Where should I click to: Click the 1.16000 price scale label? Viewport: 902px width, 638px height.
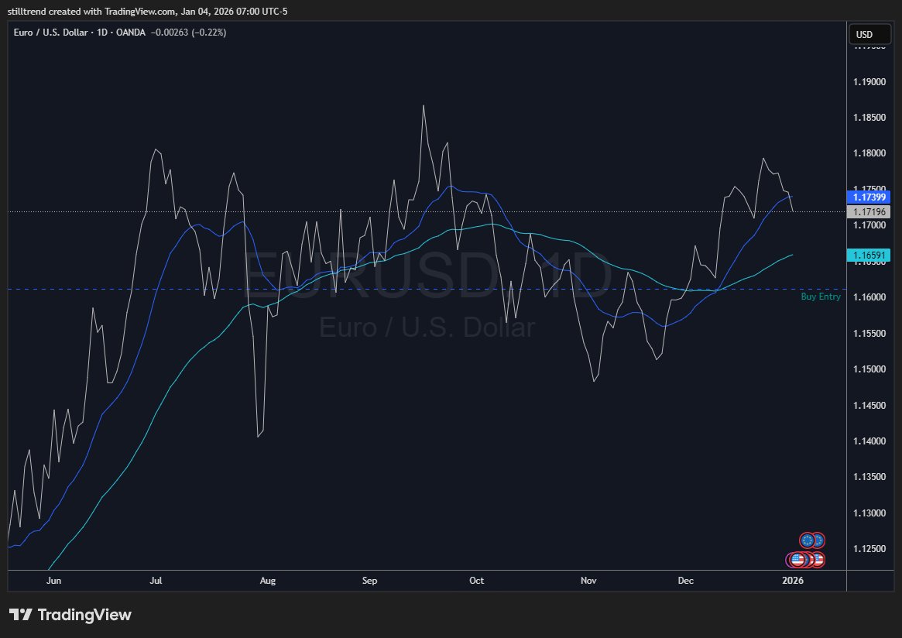point(869,297)
